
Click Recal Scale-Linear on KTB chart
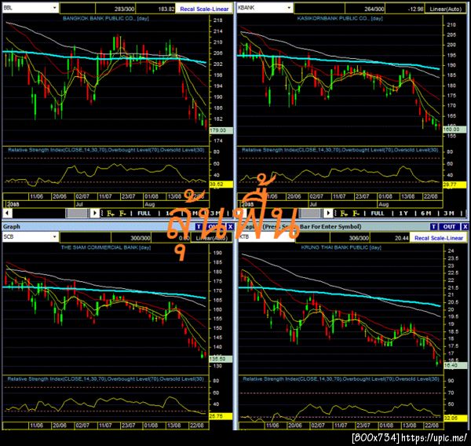point(439,238)
